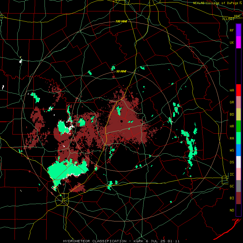243x243 pixels.
Task: Click the HR legend label
Action: coord(232,126)
